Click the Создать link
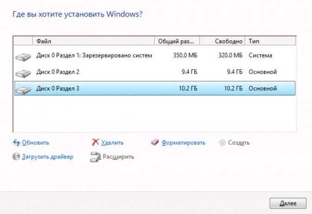 pyautogui.click(x=239, y=143)
